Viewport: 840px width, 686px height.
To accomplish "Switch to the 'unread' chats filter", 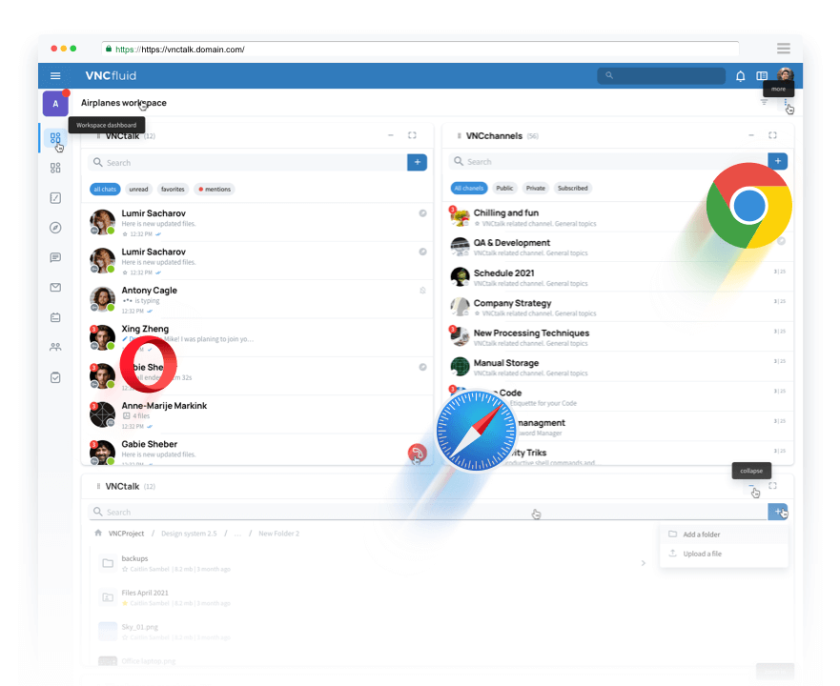I will [138, 189].
